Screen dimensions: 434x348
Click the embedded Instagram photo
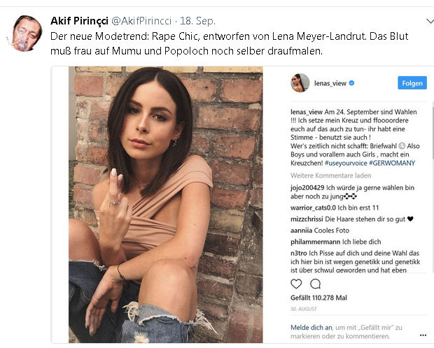165,205
